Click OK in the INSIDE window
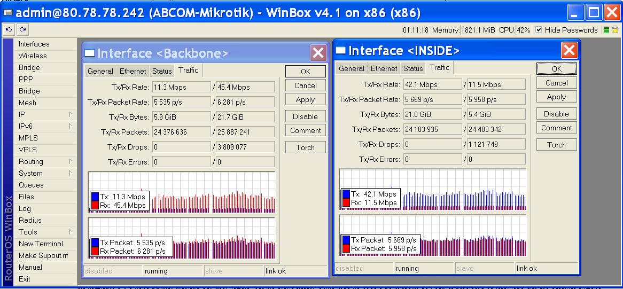Viewport: 623px width, 289px height. [x=556, y=69]
